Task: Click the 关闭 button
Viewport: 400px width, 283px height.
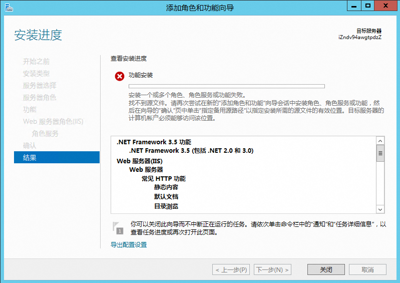Action: coord(326,269)
